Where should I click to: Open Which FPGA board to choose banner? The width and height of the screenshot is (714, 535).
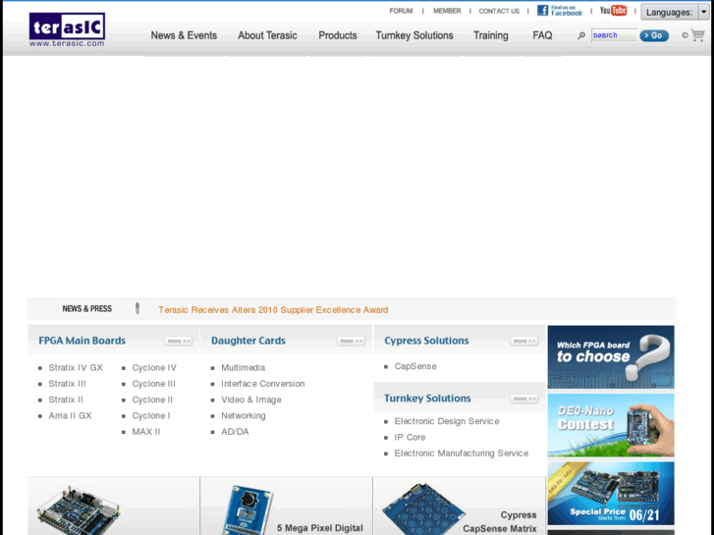click(611, 357)
